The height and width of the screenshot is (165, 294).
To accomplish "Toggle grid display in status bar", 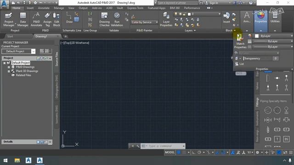I will tap(179, 153).
